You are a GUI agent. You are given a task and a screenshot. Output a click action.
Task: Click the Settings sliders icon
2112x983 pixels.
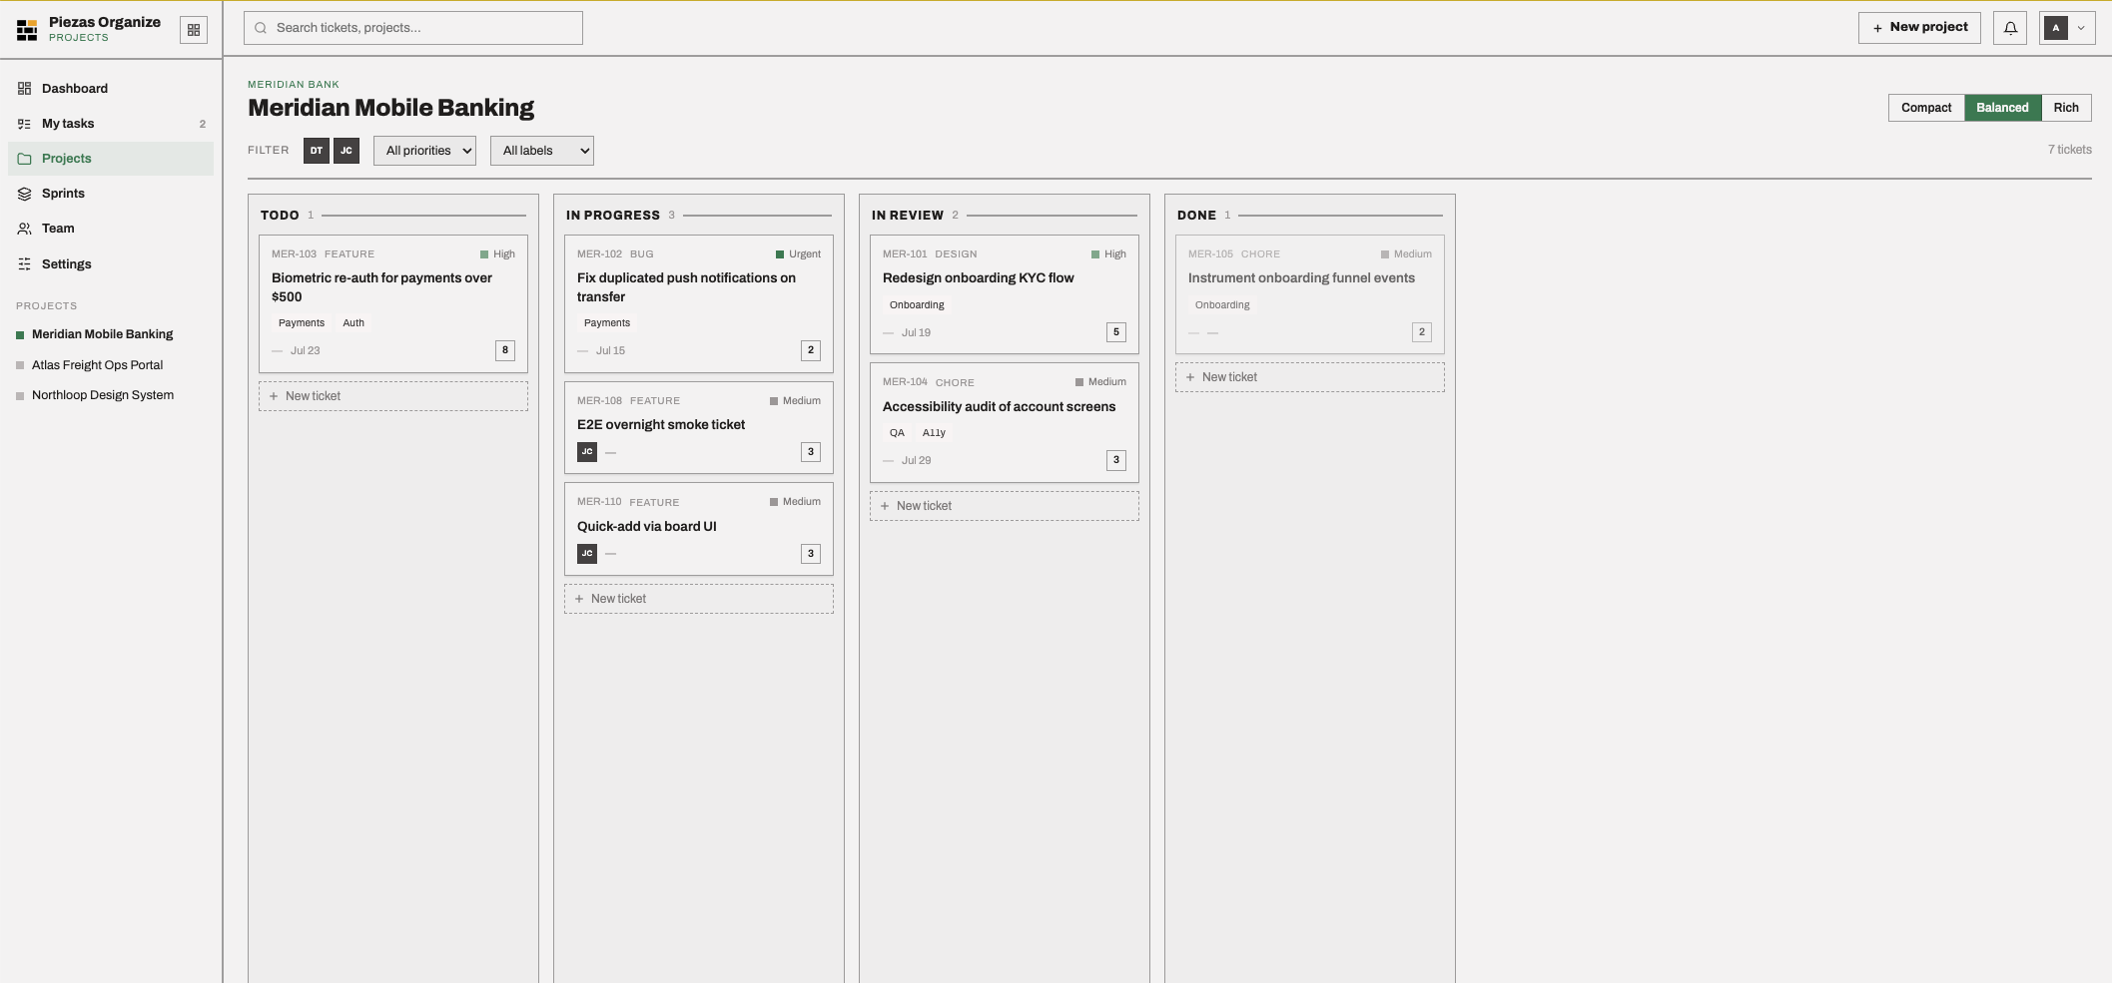pyautogui.click(x=25, y=264)
